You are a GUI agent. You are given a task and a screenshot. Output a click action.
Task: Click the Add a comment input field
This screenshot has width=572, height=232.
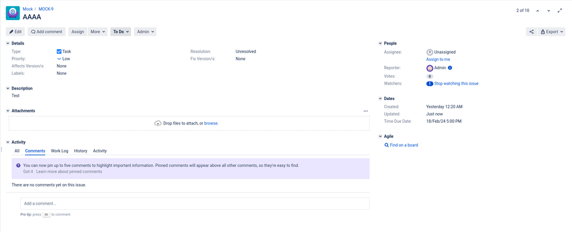[x=195, y=203]
